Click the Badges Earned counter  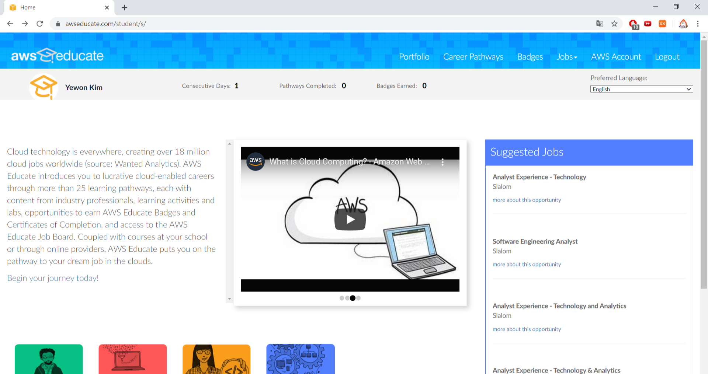tap(402, 86)
